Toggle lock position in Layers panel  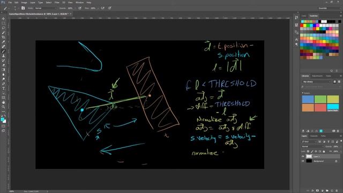click(316, 151)
